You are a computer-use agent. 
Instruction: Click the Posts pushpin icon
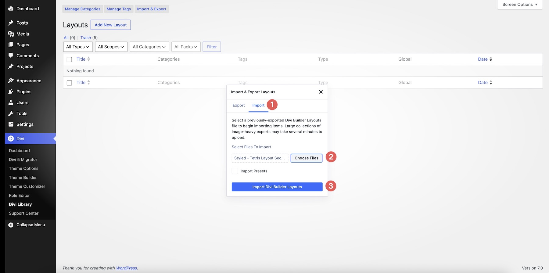point(11,23)
